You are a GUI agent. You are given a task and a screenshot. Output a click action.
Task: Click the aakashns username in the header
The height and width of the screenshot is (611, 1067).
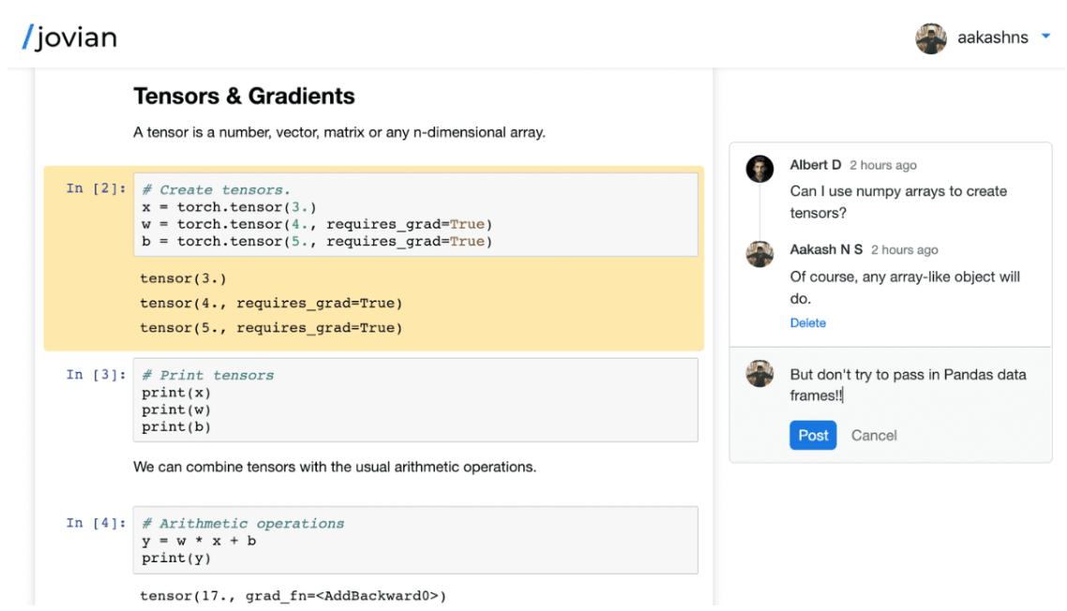click(992, 38)
